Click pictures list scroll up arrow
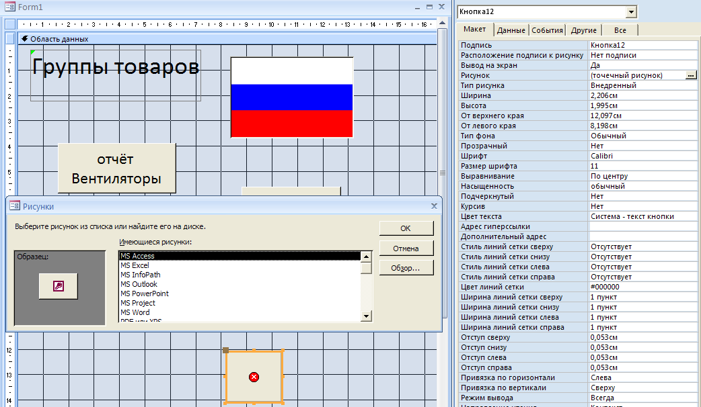The width and height of the screenshot is (701, 407). (366, 257)
